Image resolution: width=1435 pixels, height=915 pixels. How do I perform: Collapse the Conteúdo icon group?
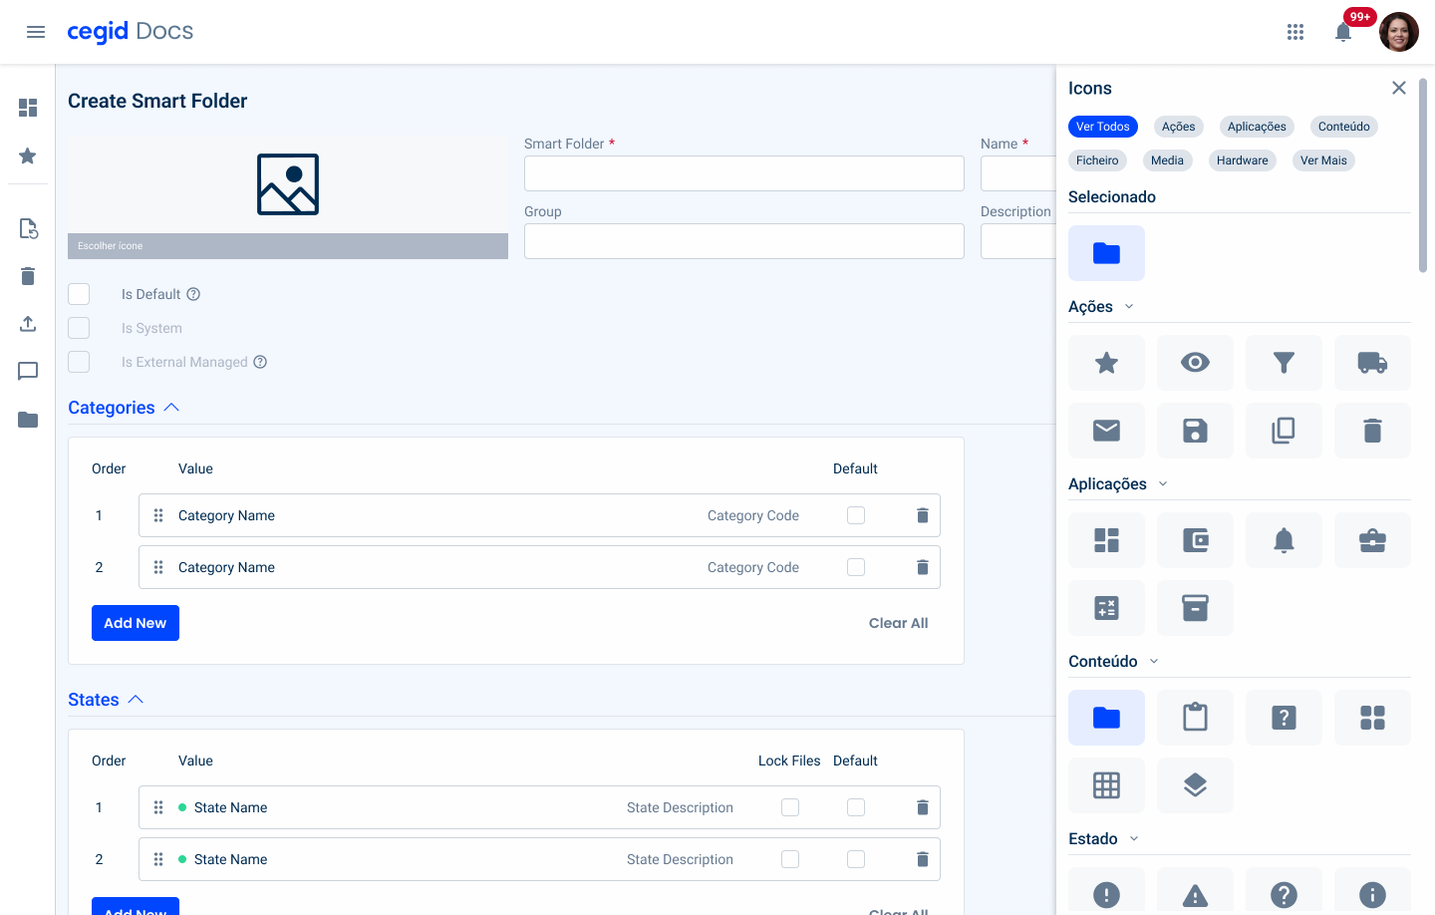(1154, 662)
